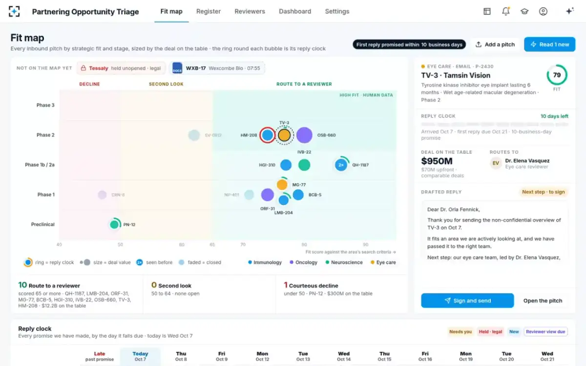Open the WXB-17 Wexcombe Bio chip

click(x=217, y=68)
